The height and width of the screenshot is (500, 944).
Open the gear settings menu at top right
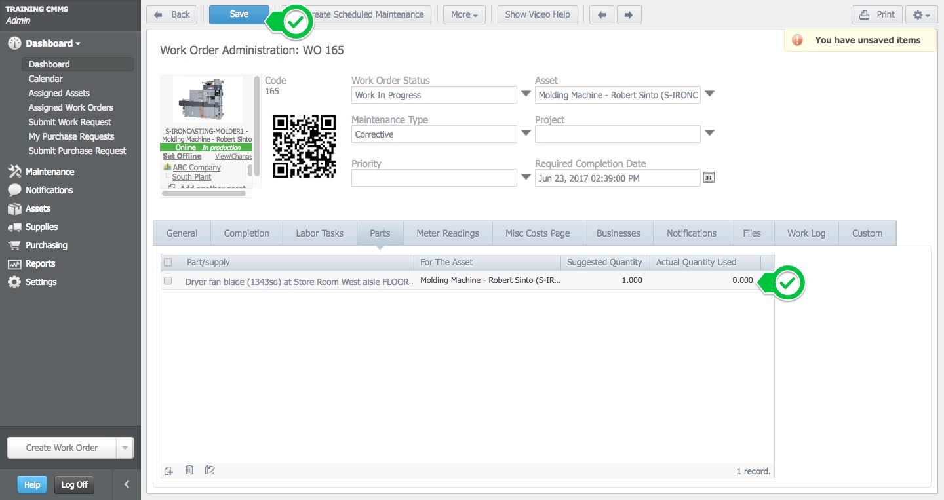coord(922,14)
